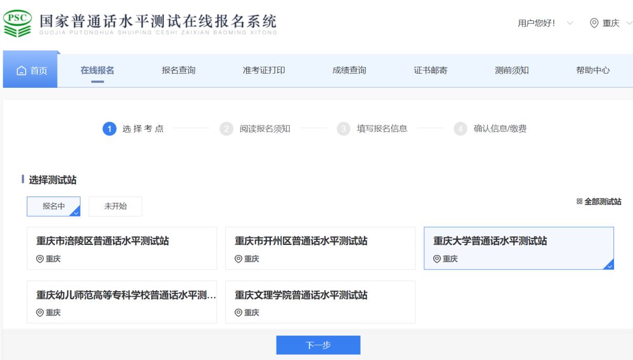Open the 证书邮寄 tab
This screenshot has height=360, width=633.
(431, 70)
